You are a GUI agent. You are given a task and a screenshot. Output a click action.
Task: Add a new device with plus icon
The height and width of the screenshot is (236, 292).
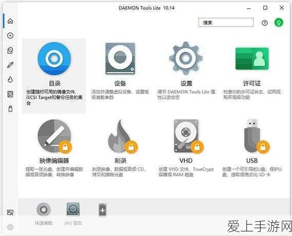(103, 210)
